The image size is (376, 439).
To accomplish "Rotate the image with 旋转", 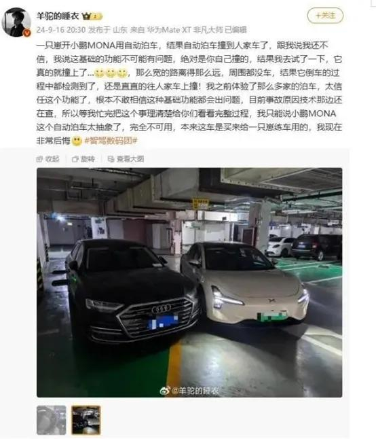I will [83, 159].
